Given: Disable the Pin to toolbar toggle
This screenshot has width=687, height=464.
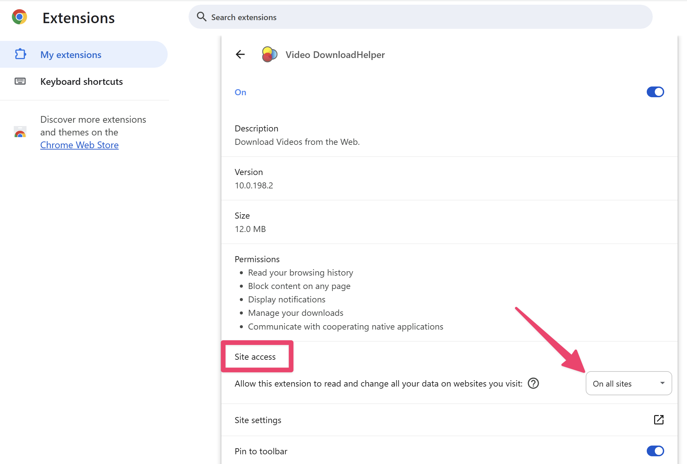Looking at the screenshot, I should 655,451.
